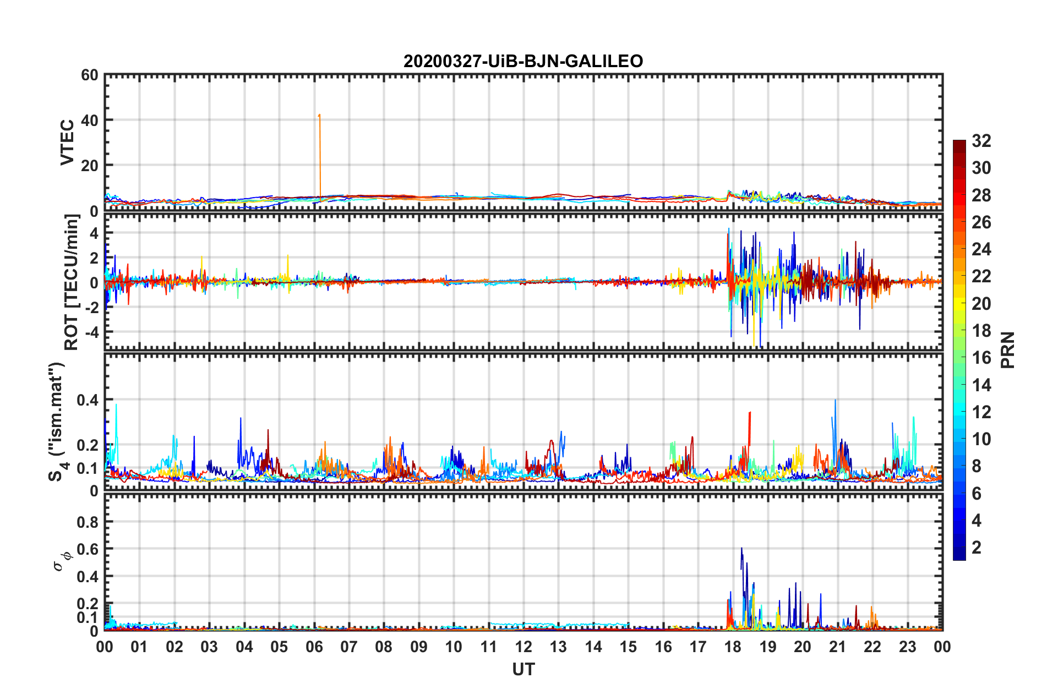1047x700 pixels.
Task: Click the plot title 20200327-UiB-BJN-GALILEO
Action: [x=523, y=61]
